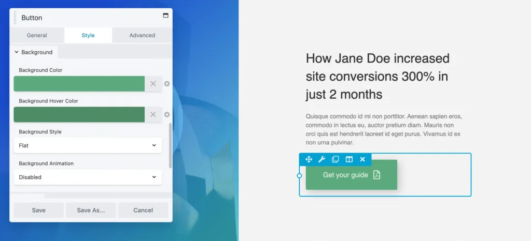Click the settings panel vertical scrollbar
Viewport: 531px width, 241px height.
pos(171,145)
